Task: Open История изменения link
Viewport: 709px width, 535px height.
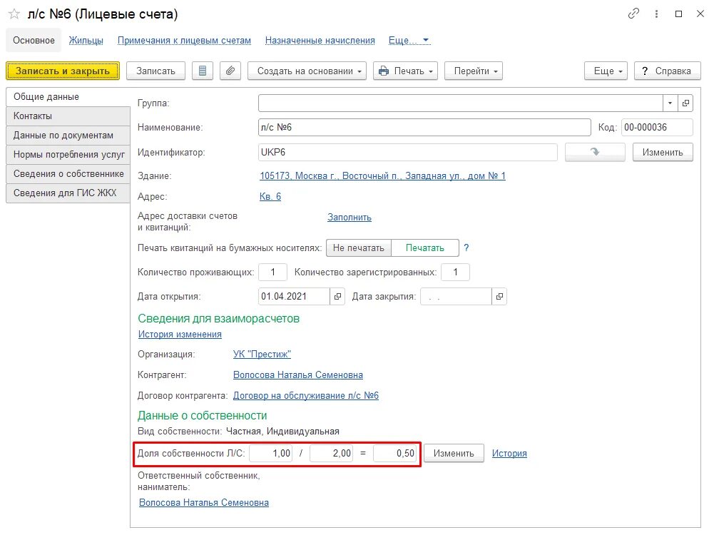Action: (x=180, y=335)
